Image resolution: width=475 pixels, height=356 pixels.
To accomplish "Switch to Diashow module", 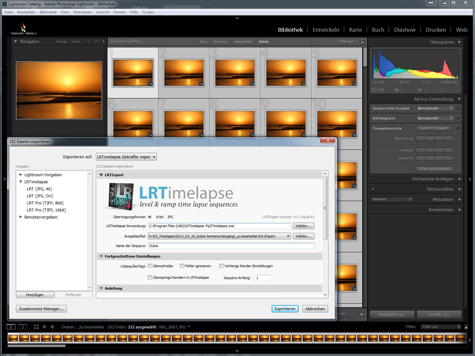I will 405,30.
